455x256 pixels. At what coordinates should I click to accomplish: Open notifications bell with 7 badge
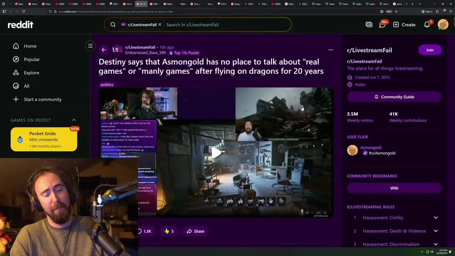pyautogui.click(x=427, y=24)
